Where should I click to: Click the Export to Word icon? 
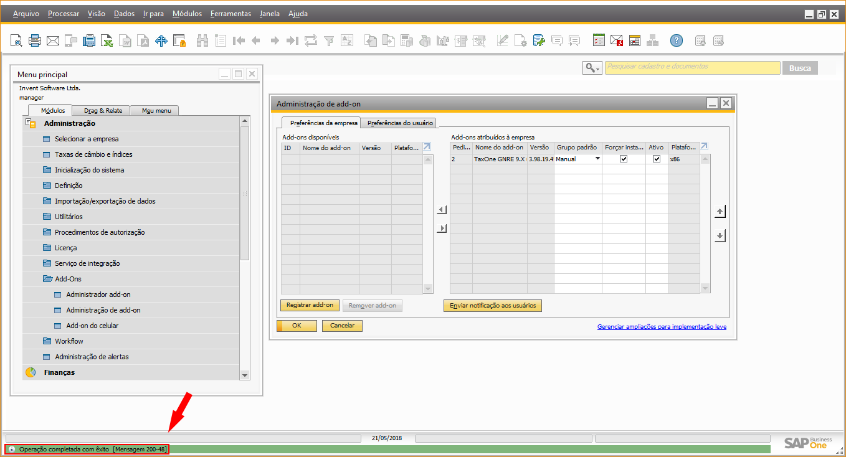pos(125,41)
